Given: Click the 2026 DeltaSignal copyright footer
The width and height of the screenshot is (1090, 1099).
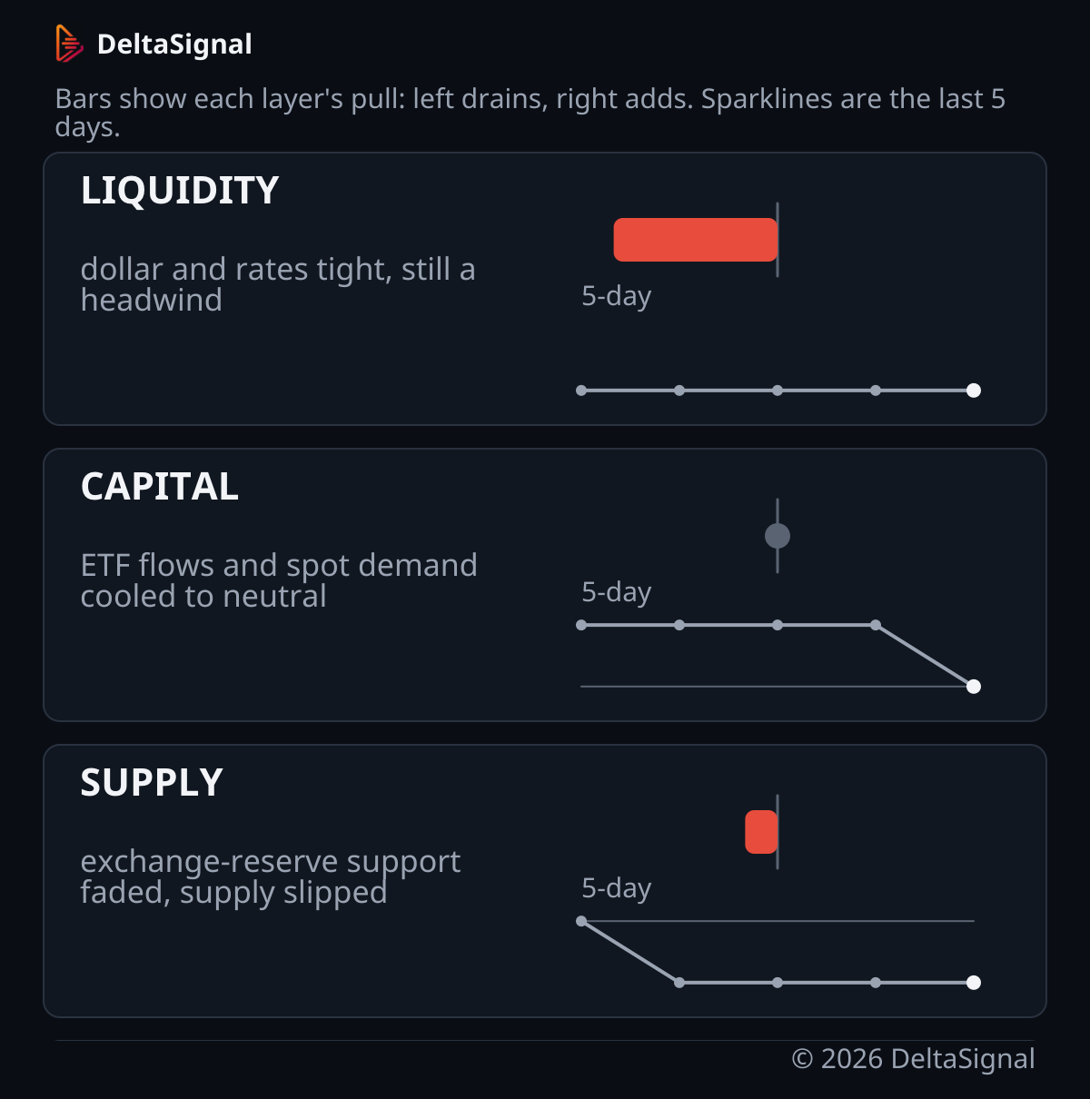Looking at the screenshot, I should pyautogui.click(x=913, y=1059).
